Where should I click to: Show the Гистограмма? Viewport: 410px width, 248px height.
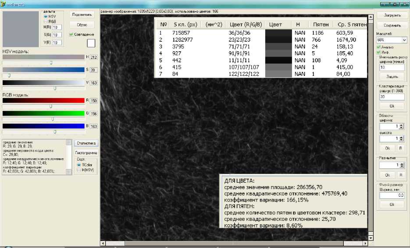[x=86, y=153]
